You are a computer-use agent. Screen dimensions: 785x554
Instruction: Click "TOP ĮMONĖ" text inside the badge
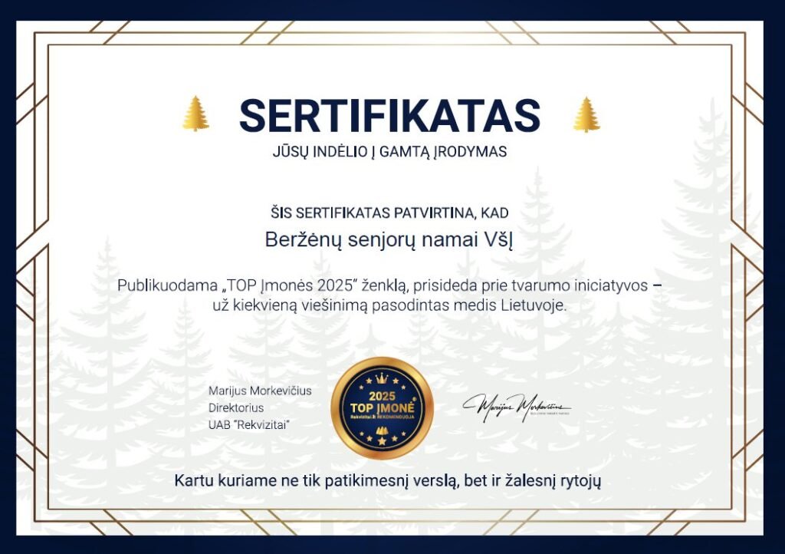point(382,407)
